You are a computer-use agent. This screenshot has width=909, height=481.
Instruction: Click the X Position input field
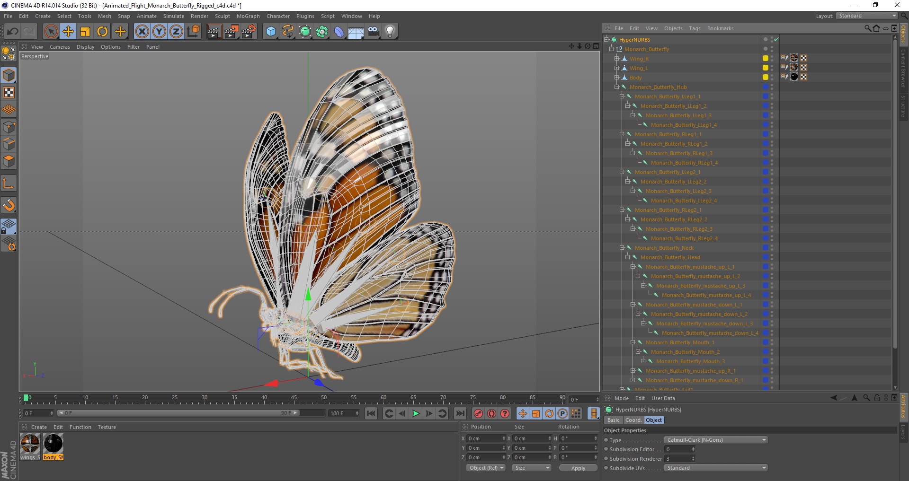[x=486, y=438]
